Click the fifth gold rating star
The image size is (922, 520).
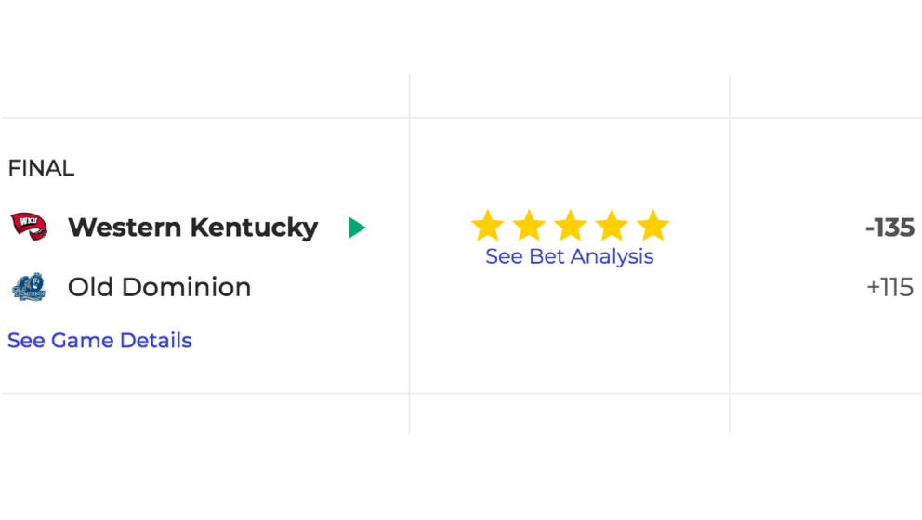(652, 226)
